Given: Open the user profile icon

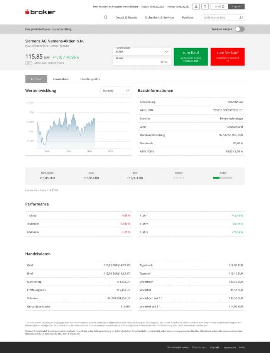Looking at the screenshot, I should click(196, 7).
